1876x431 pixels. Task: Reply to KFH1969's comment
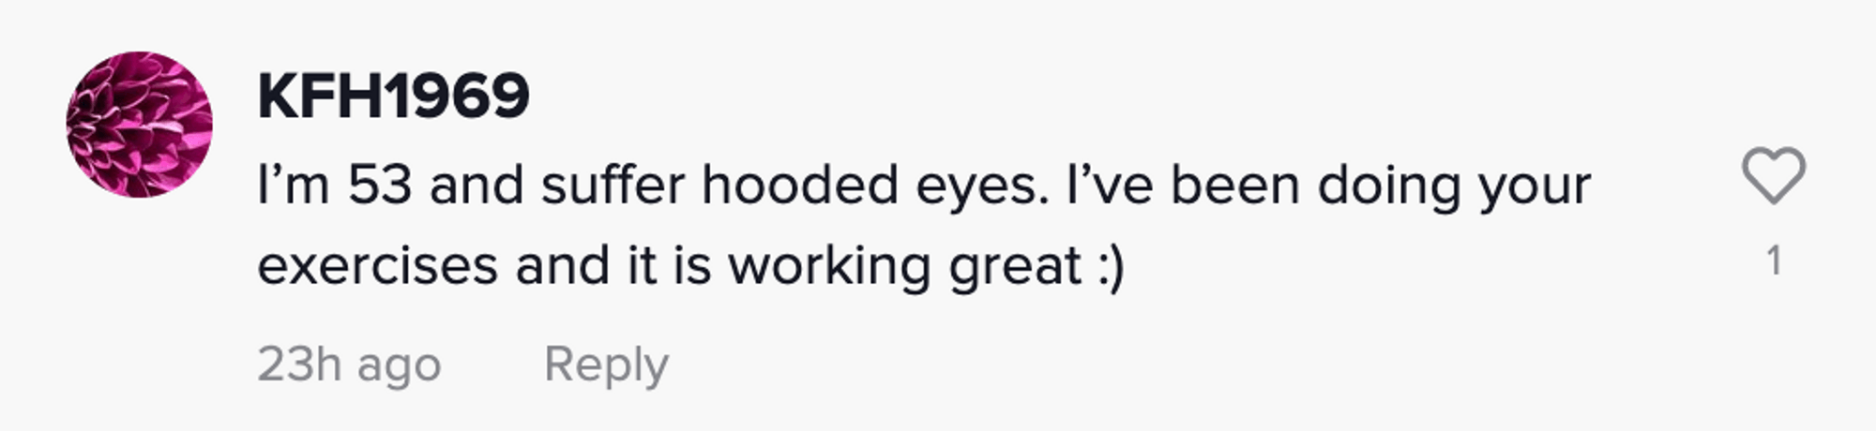[x=606, y=364]
